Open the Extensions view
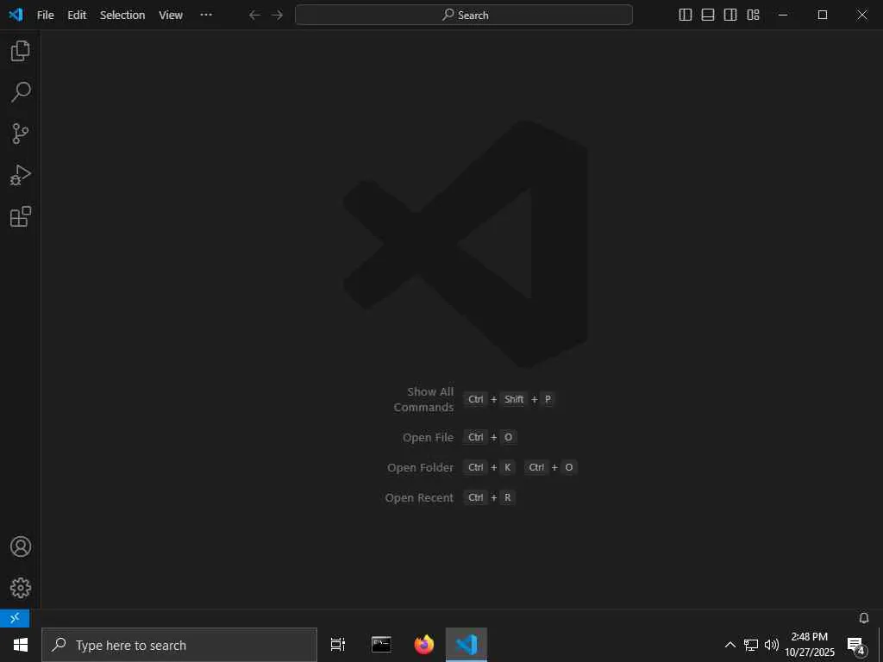883x662 pixels. (x=21, y=216)
